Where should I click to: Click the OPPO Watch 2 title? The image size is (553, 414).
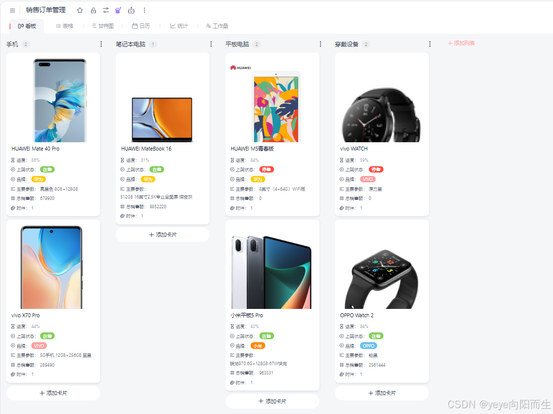[x=357, y=315]
